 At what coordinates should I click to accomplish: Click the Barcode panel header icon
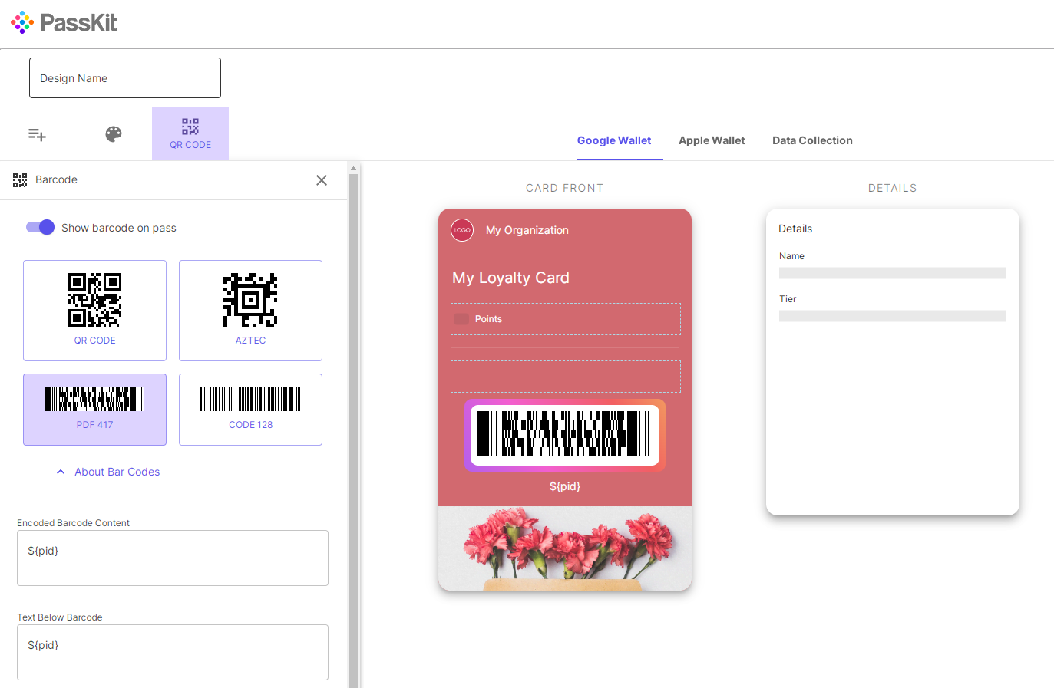(x=20, y=180)
